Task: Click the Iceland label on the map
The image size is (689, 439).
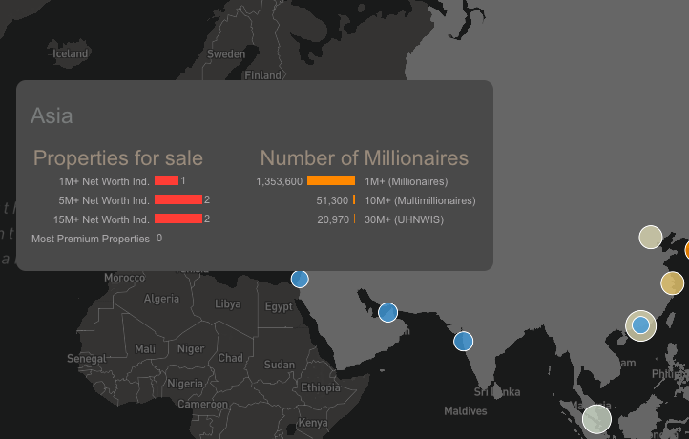Action: click(71, 53)
